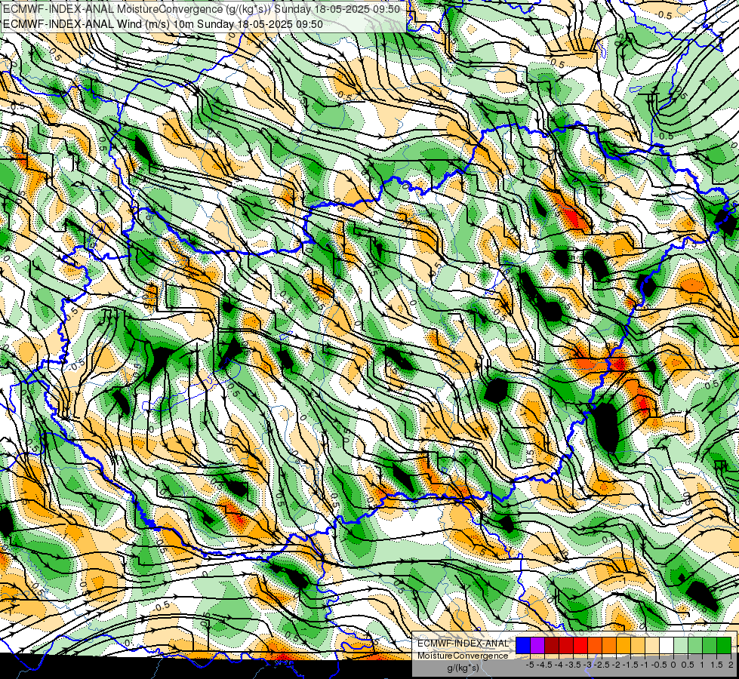Select the white legend color swatch

(x=667, y=646)
